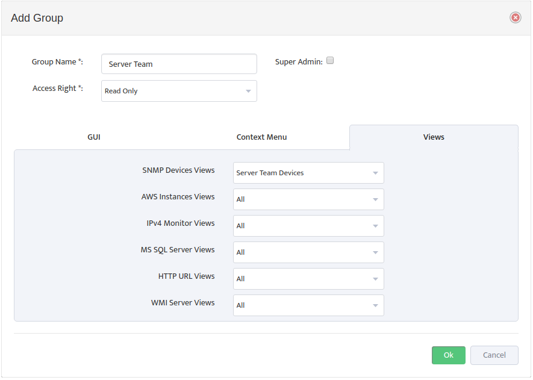Open the HTTP URL Views dropdown
The height and width of the screenshot is (380, 533).
(308, 279)
